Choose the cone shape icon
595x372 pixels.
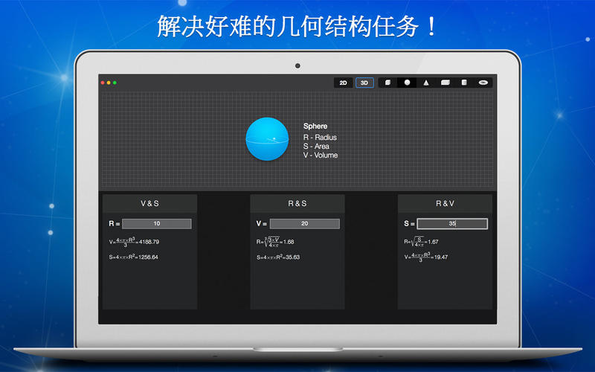click(425, 83)
